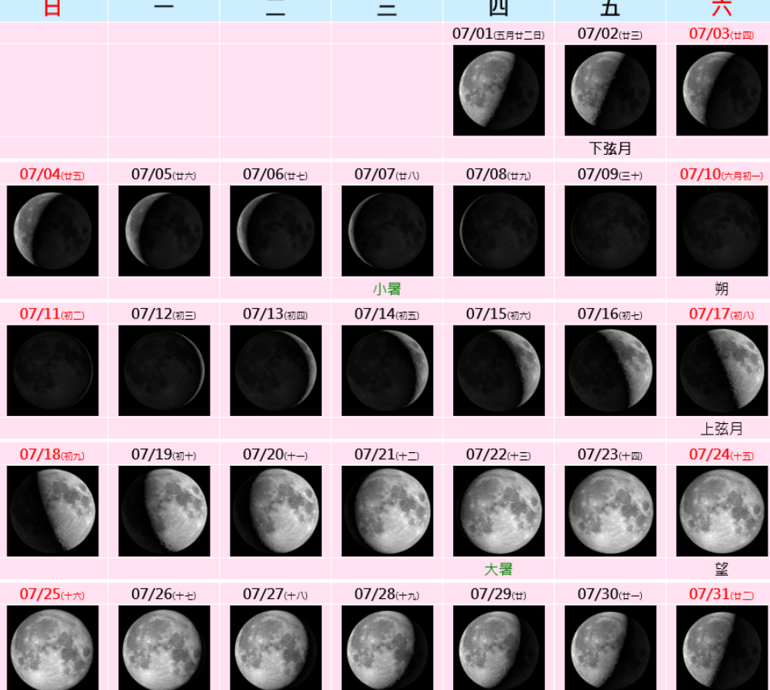
Task: Select the red 07/25 date heading
Action: [x=52, y=594]
